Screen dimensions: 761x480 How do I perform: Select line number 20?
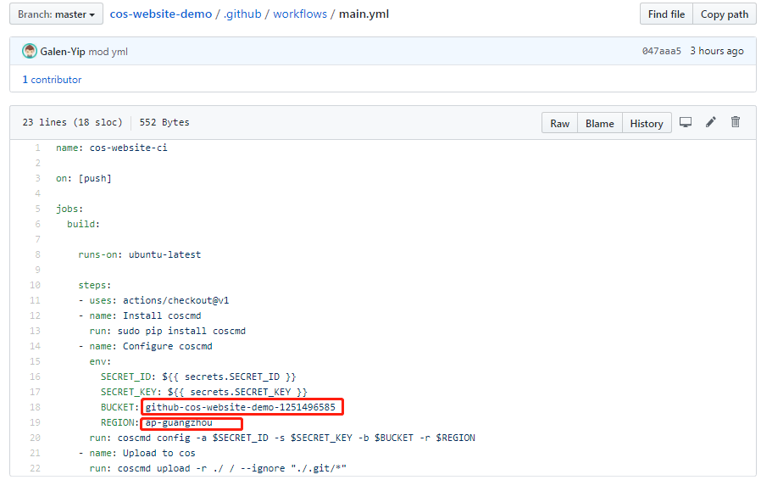pyautogui.click(x=35, y=438)
